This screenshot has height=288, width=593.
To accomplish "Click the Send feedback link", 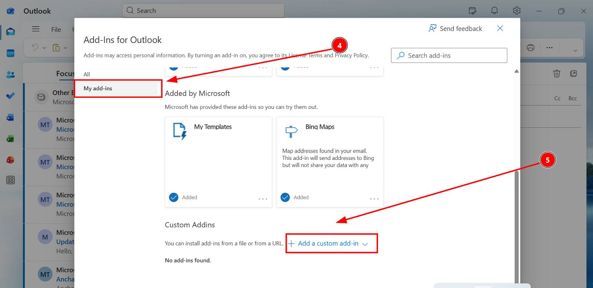I will [x=455, y=29].
